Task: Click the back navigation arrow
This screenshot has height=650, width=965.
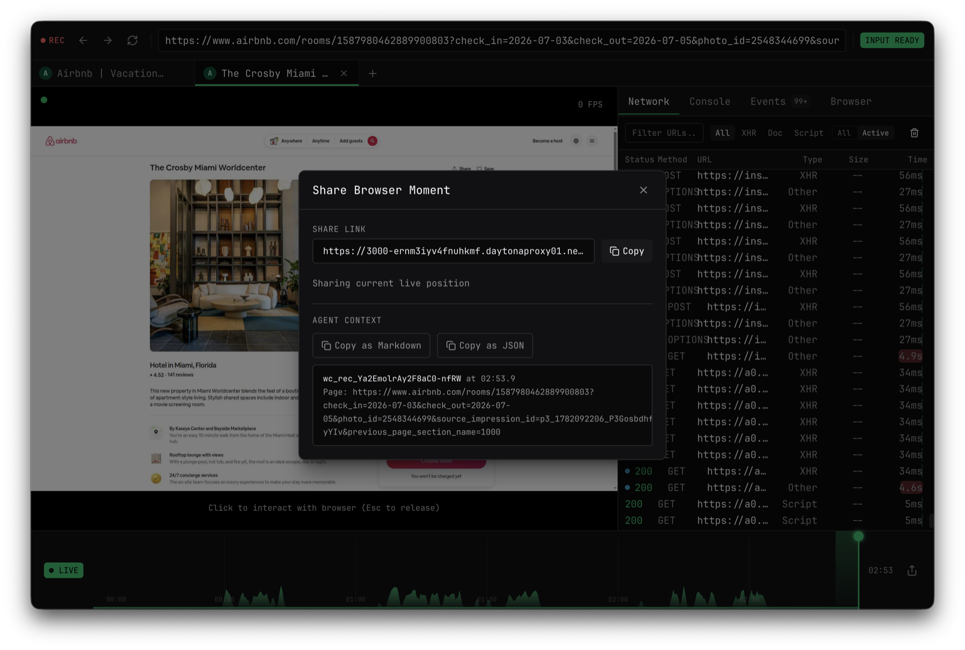Action: (83, 40)
